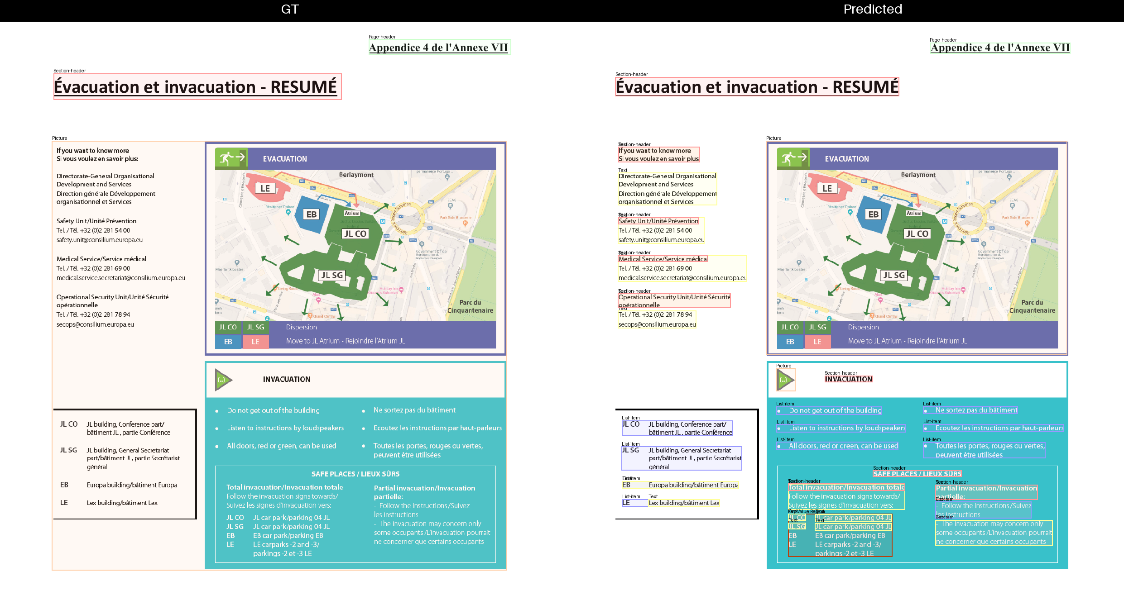Click GT panel's "Évacuation et invacuation - RESUMÉ" title
The height and width of the screenshot is (600, 1124).
pyautogui.click(x=196, y=87)
